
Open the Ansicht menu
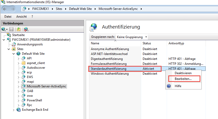coord(21,17)
